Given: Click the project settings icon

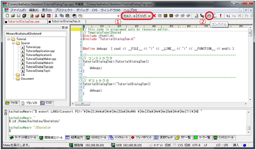Looking at the screenshot, I should 49,16.
